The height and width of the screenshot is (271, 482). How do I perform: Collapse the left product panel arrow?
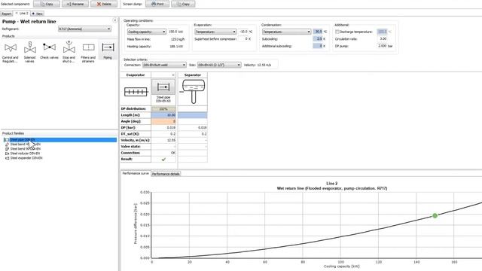115,20
